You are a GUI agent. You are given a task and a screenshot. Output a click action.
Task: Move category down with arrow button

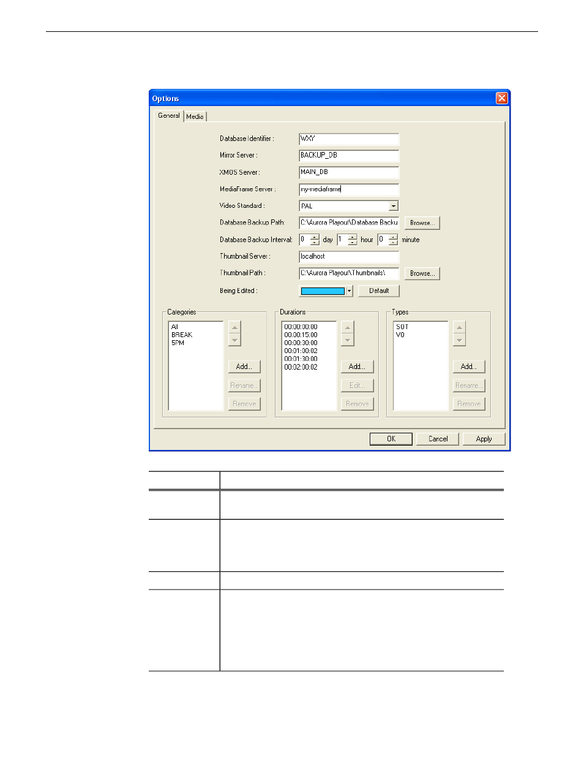point(234,340)
